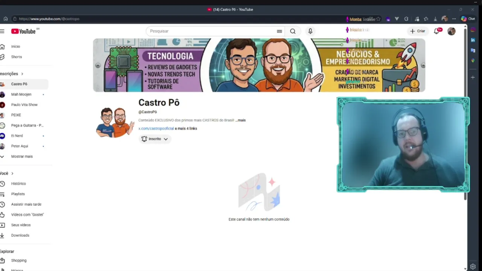Open Downloads in sidebar
This screenshot has width=482, height=271.
20,235
